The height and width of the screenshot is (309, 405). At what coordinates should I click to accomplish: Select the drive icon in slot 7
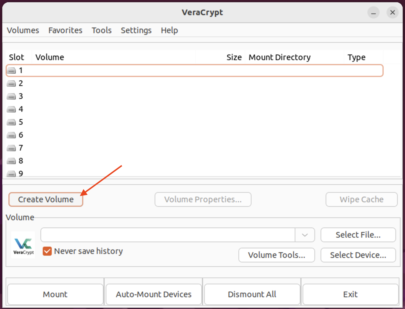click(11, 148)
